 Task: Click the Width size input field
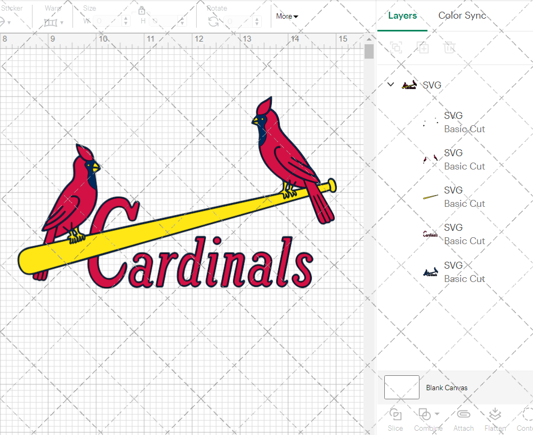(x=109, y=21)
